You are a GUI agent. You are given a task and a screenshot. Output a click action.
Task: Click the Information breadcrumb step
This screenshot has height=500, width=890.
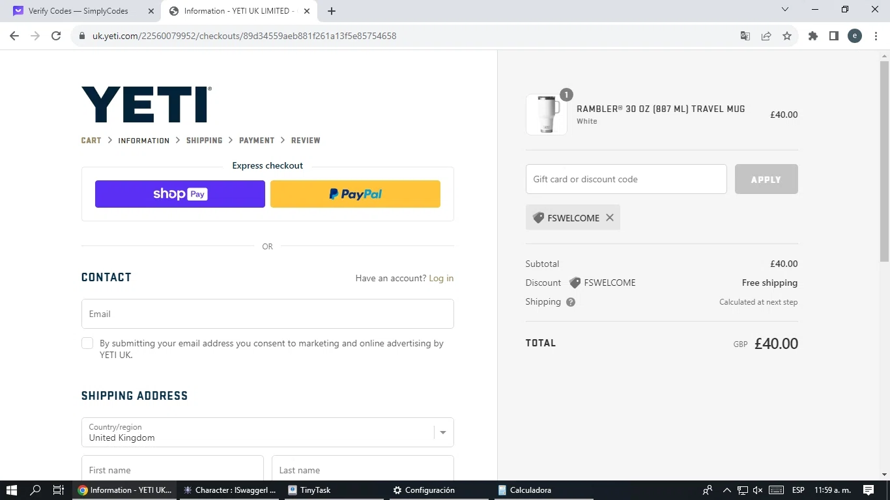(144, 140)
